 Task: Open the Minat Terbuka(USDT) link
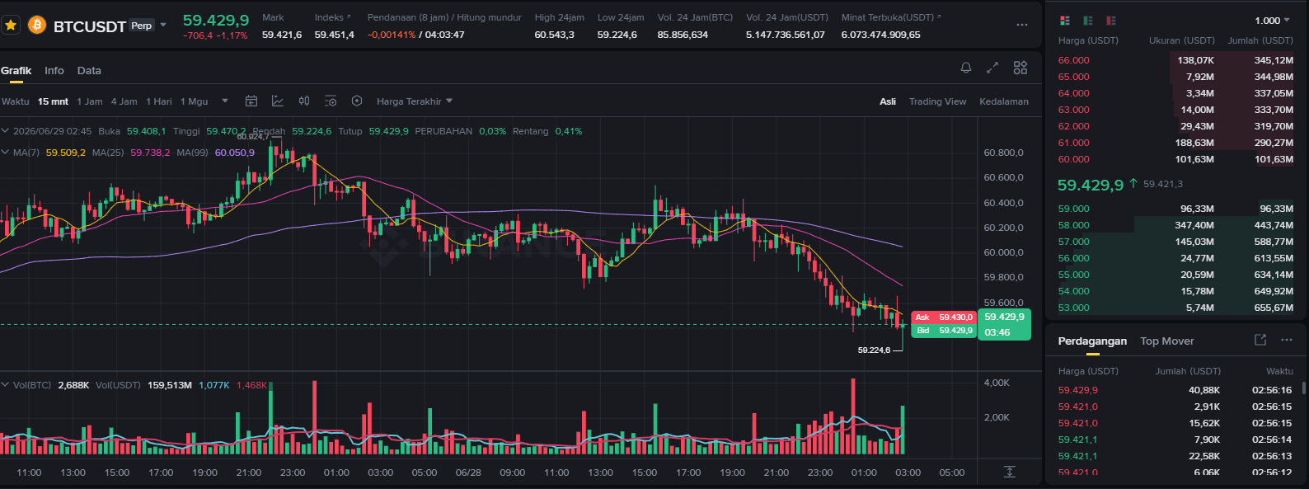[890, 17]
